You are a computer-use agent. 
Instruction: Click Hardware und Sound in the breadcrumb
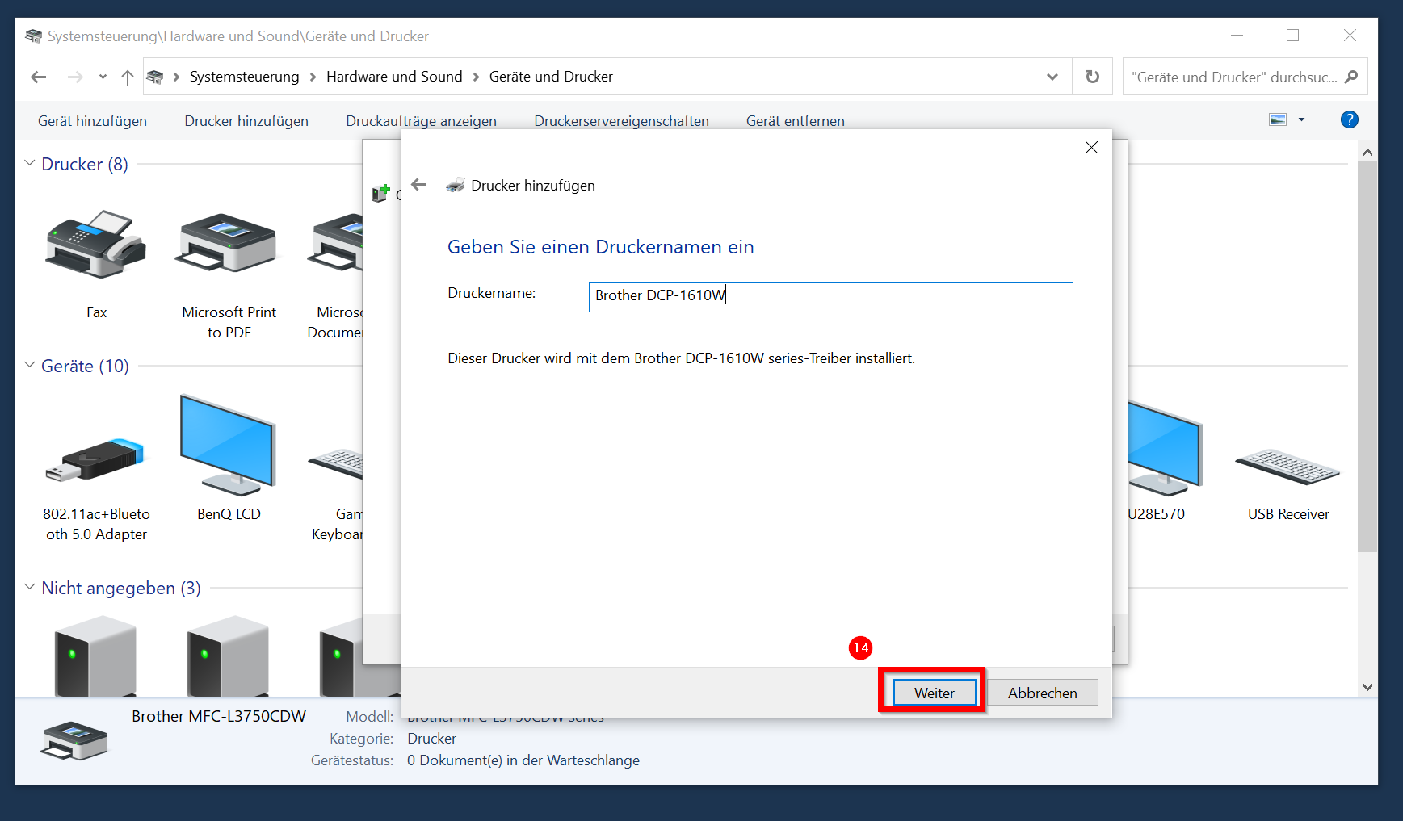pos(394,77)
